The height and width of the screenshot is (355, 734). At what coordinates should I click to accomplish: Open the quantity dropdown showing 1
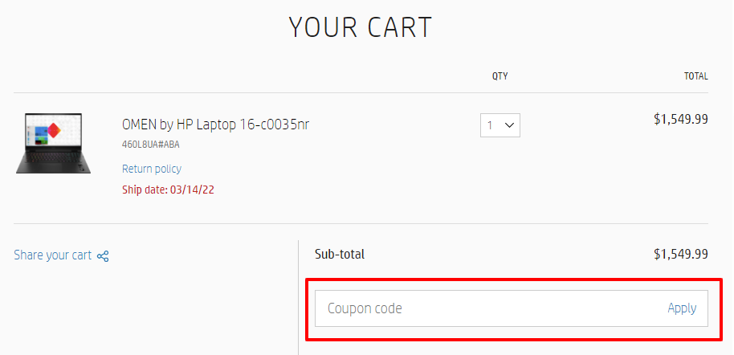tap(500, 125)
